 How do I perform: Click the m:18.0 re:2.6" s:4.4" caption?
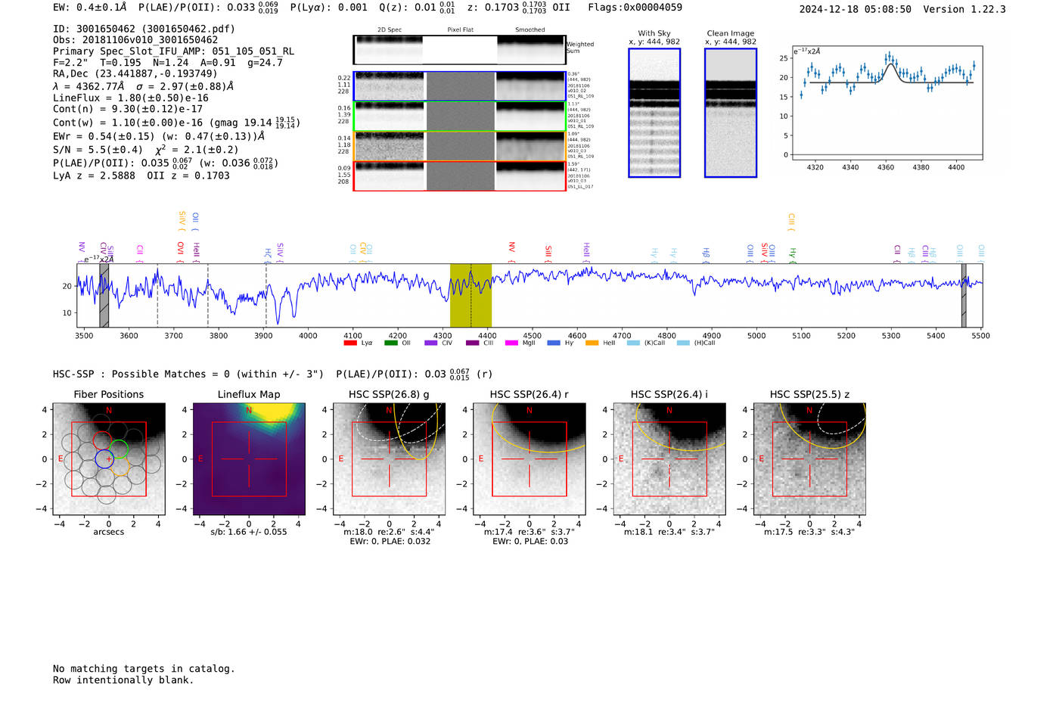point(389,532)
